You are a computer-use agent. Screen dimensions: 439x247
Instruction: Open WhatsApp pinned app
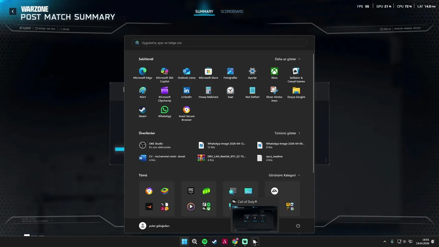(x=165, y=112)
